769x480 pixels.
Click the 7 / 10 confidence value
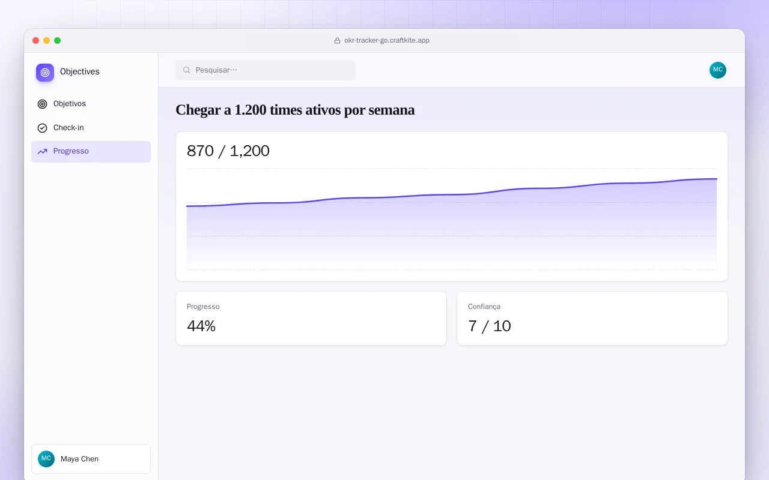490,326
